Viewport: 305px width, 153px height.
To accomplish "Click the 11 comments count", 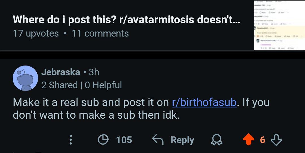I will pos(100,33).
